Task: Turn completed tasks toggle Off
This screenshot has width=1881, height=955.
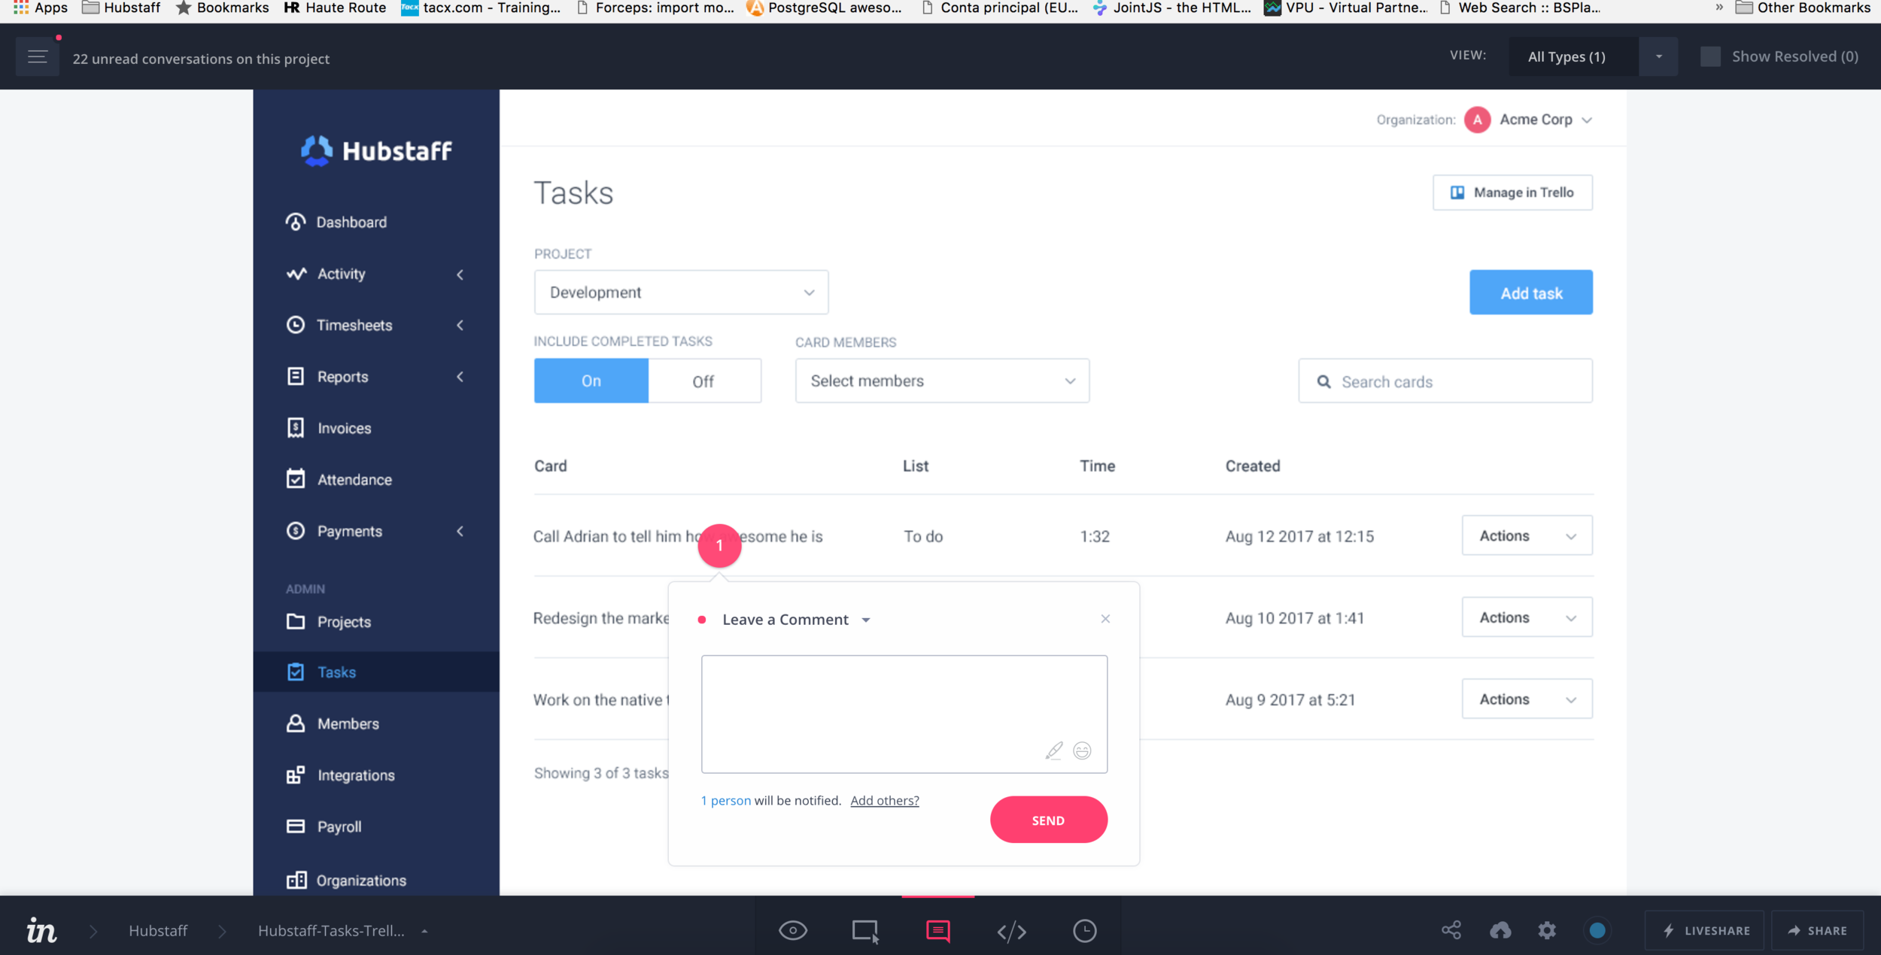Action: coord(703,381)
